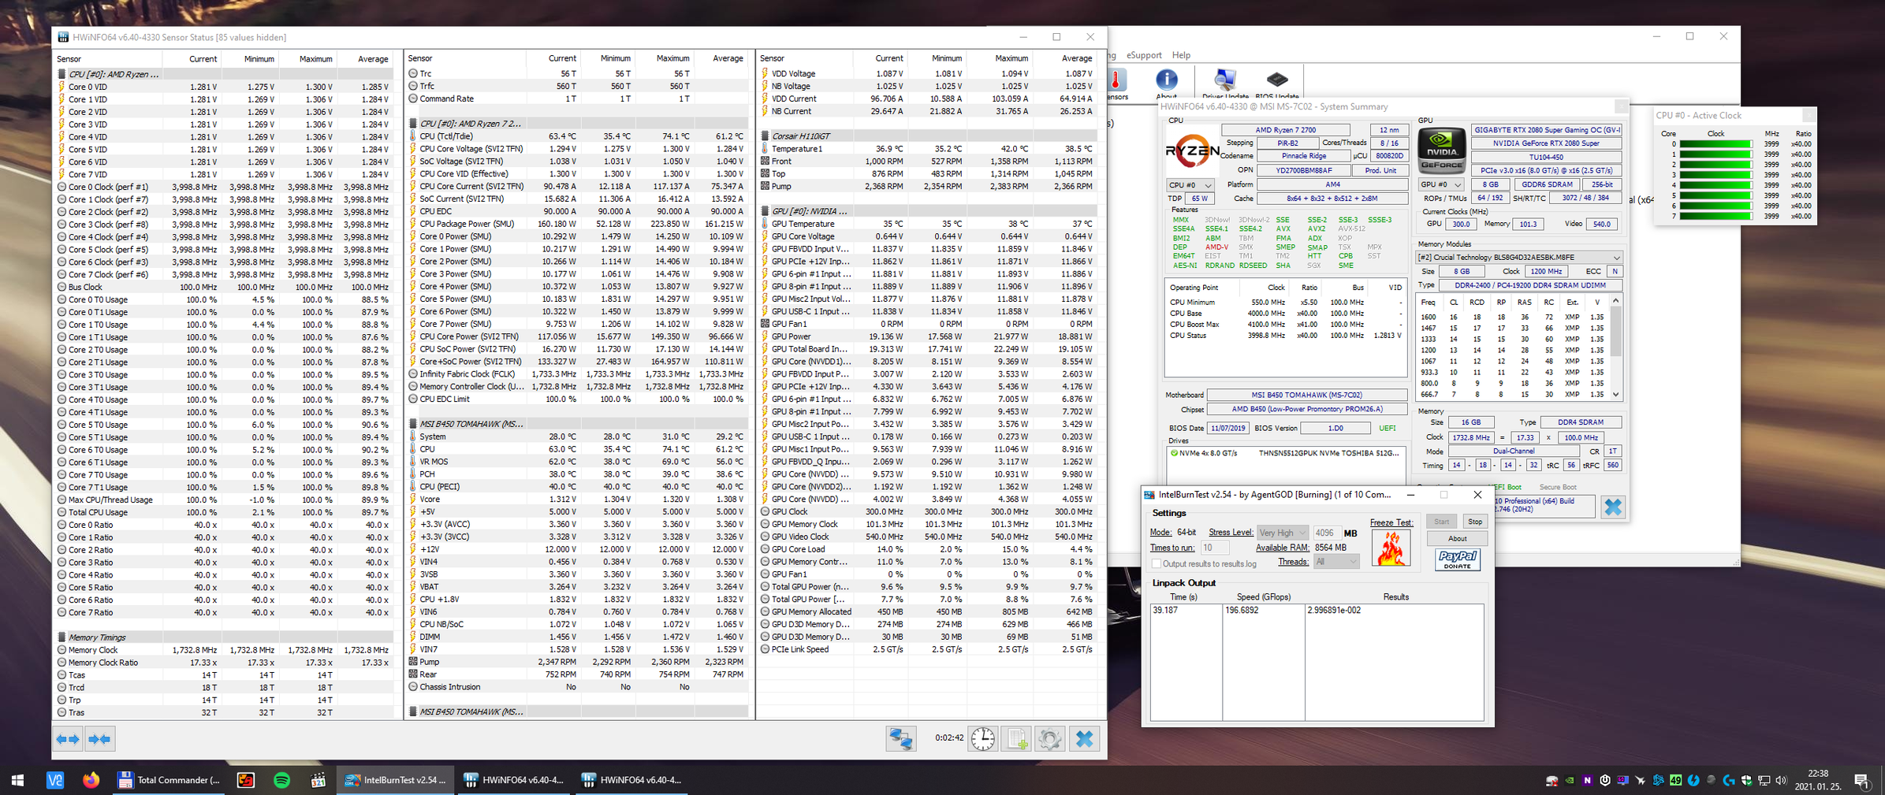Open the notification center icon
Image resolution: width=1885 pixels, height=795 pixels.
tap(1862, 780)
